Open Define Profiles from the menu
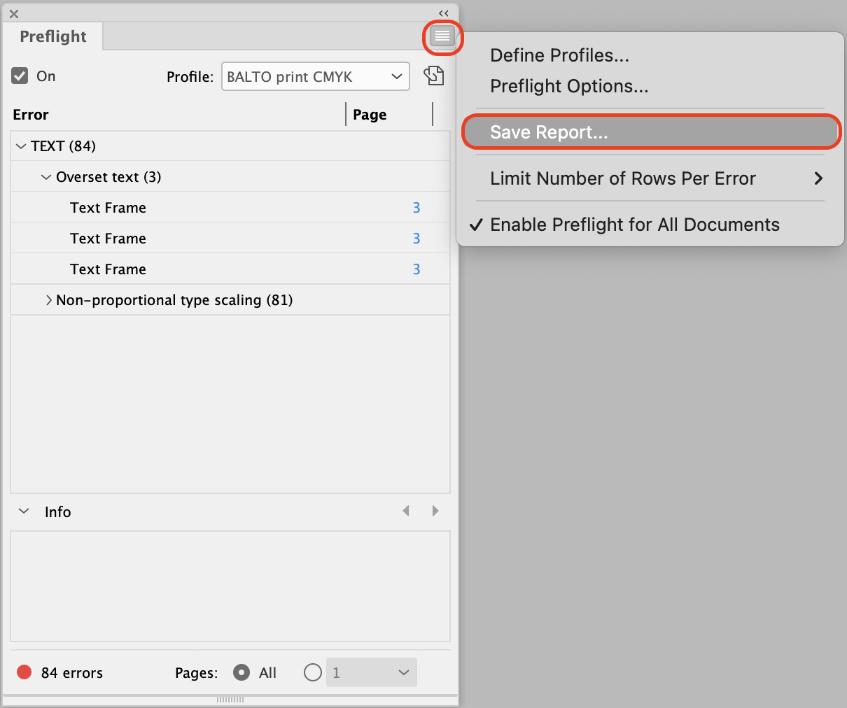The height and width of the screenshot is (708, 847). coord(559,55)
